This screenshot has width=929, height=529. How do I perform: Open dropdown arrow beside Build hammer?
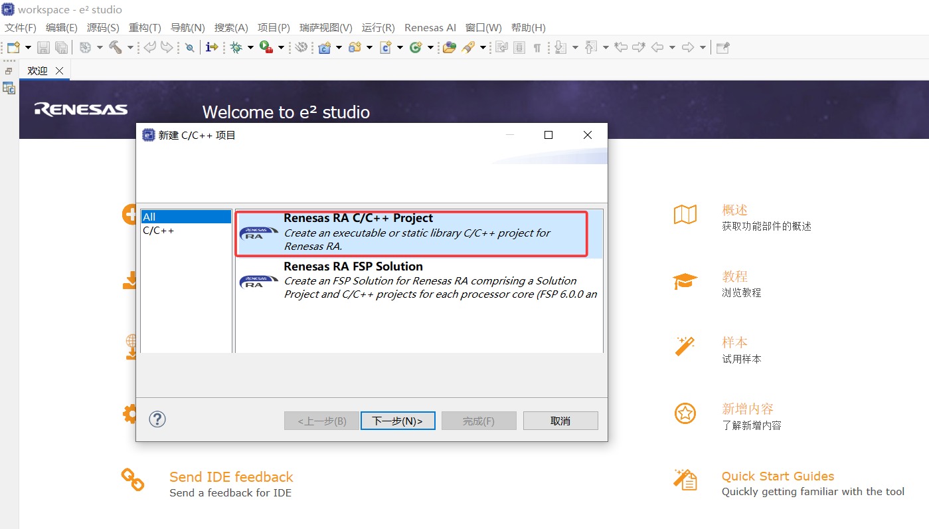tap(130, 47)
